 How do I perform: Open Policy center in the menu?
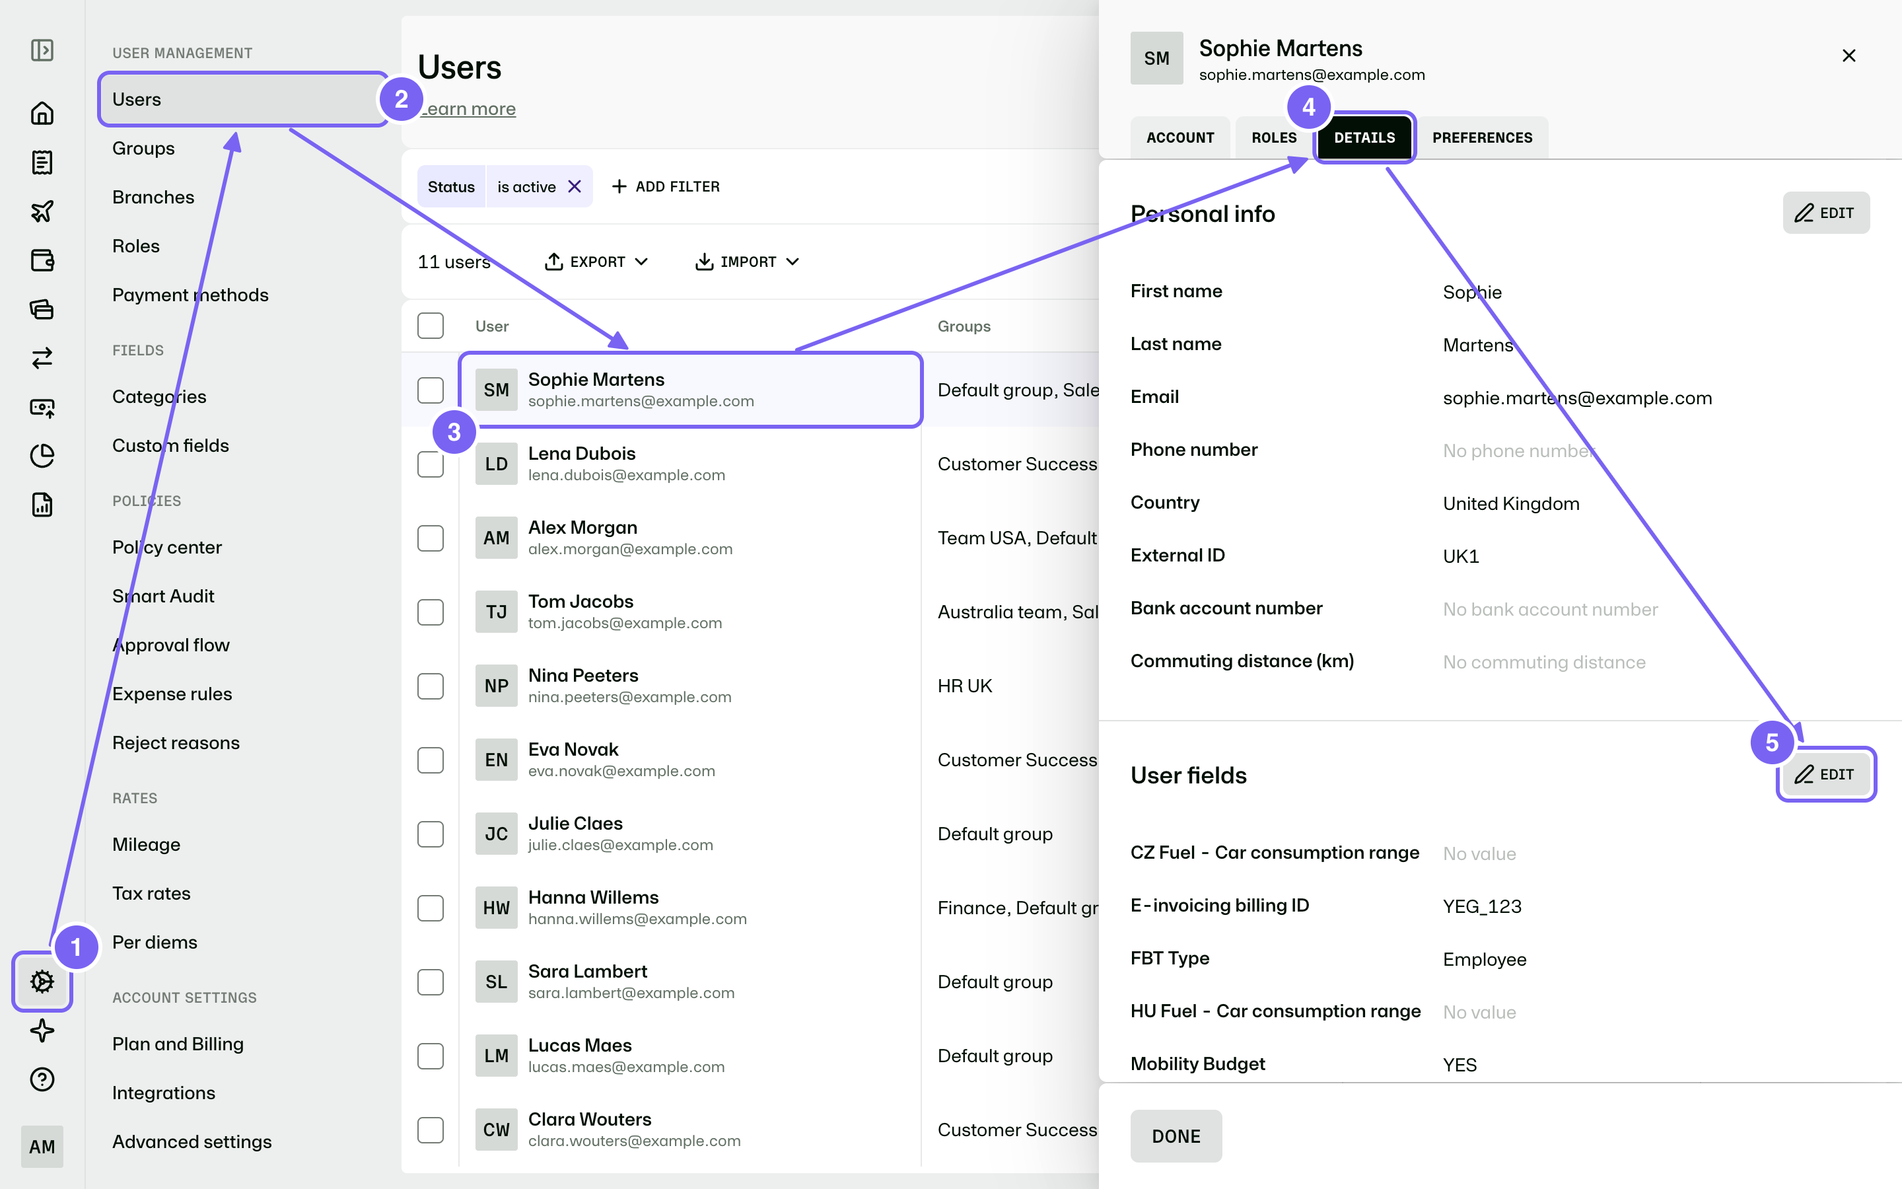pyautogui.click(x=166, y=548)
